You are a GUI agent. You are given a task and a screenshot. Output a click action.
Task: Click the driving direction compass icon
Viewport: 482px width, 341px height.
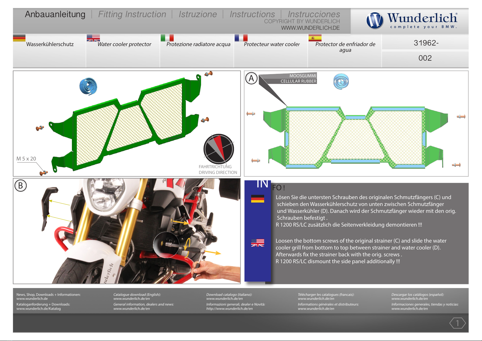(219, 149)
